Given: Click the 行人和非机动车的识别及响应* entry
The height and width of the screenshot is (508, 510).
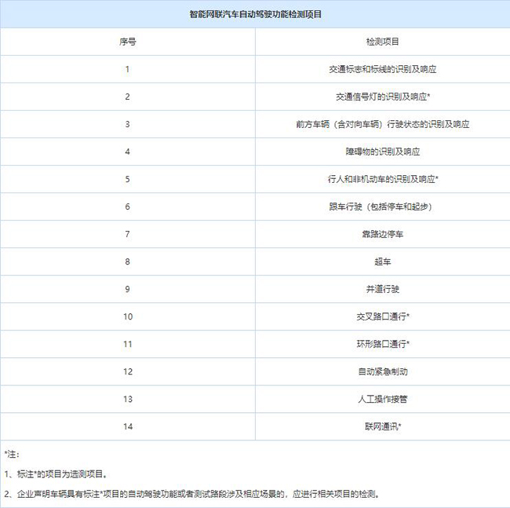Looking at the screenshot, I should click(382, 179).
